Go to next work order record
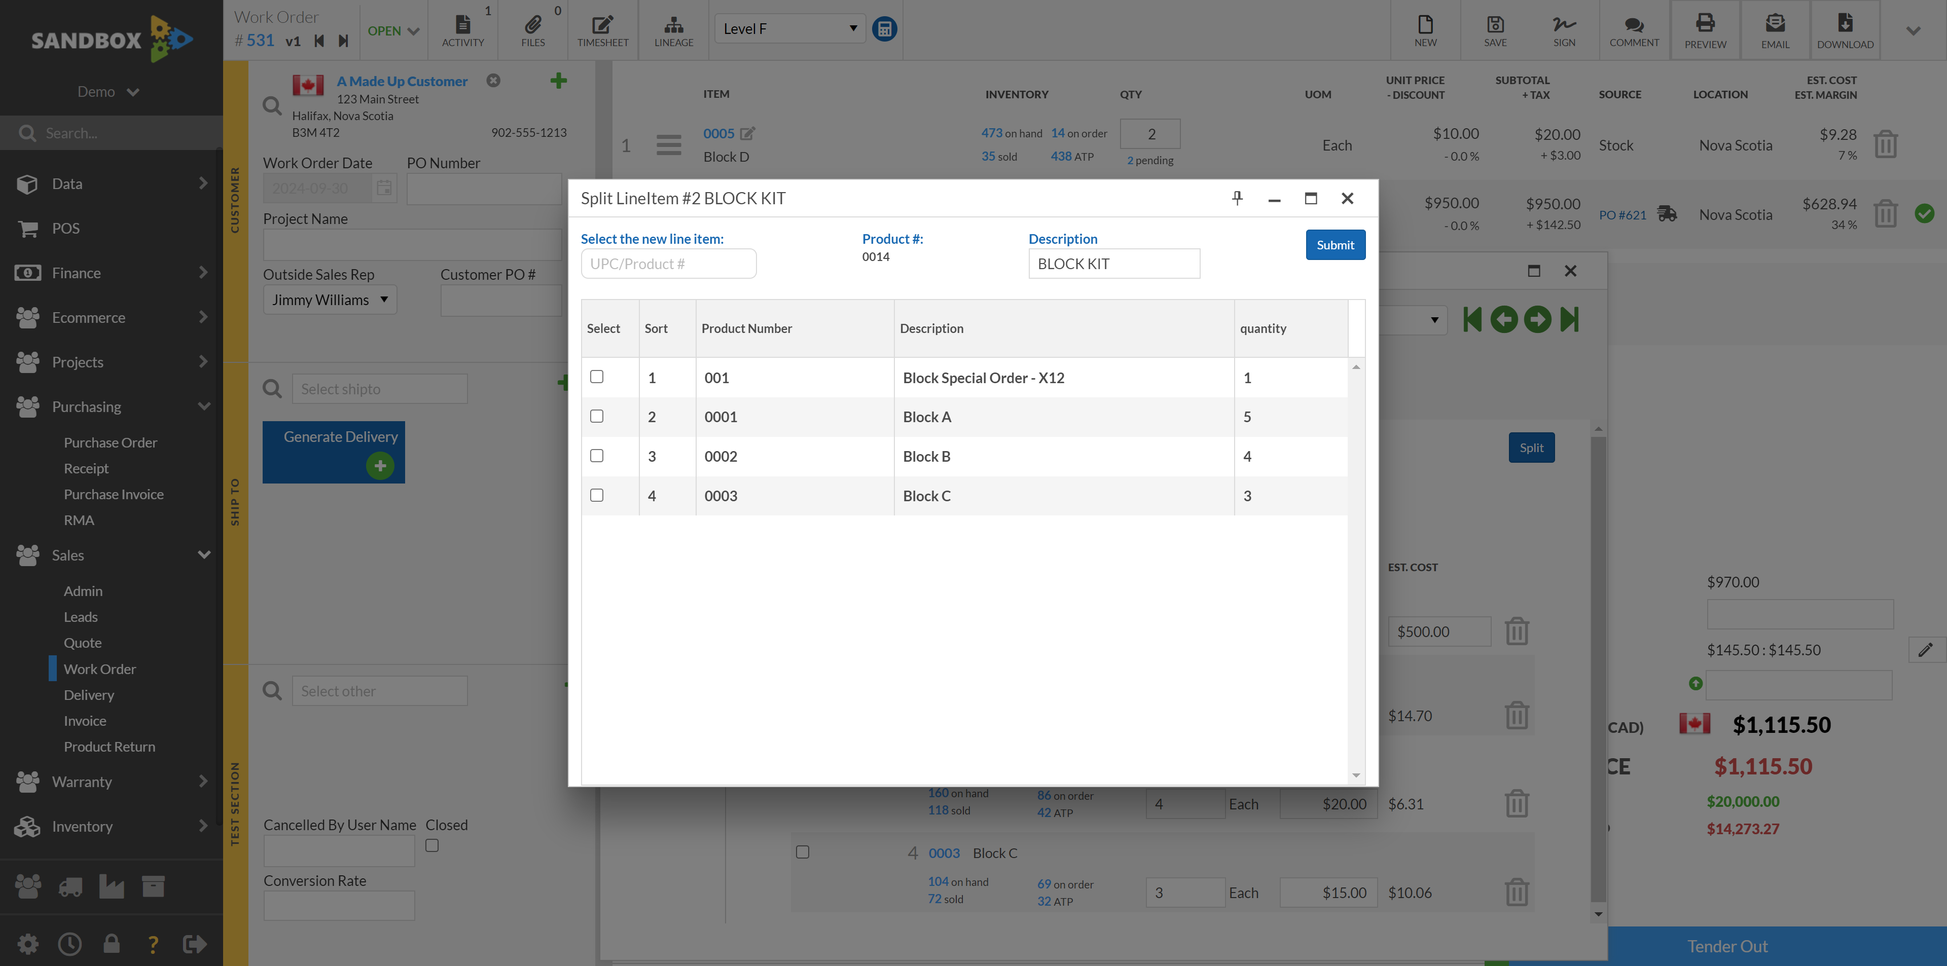 (x=343, y=41)
